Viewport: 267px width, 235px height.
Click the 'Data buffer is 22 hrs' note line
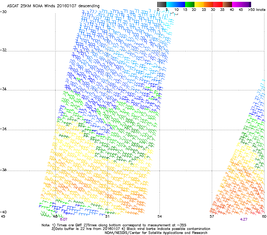(131, 229)
